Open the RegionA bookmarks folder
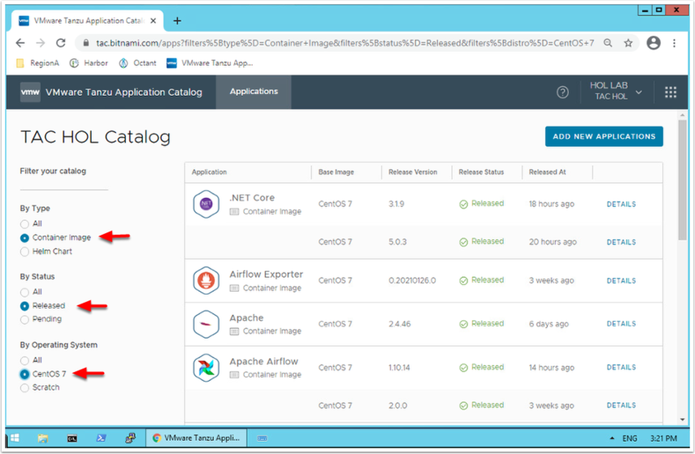This screenshot has height=454, width=695. pyautogui.click(x=37, y=63)
